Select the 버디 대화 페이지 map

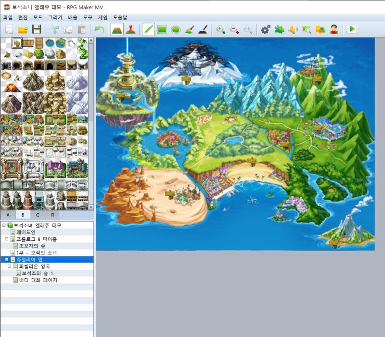pos(38,280)
